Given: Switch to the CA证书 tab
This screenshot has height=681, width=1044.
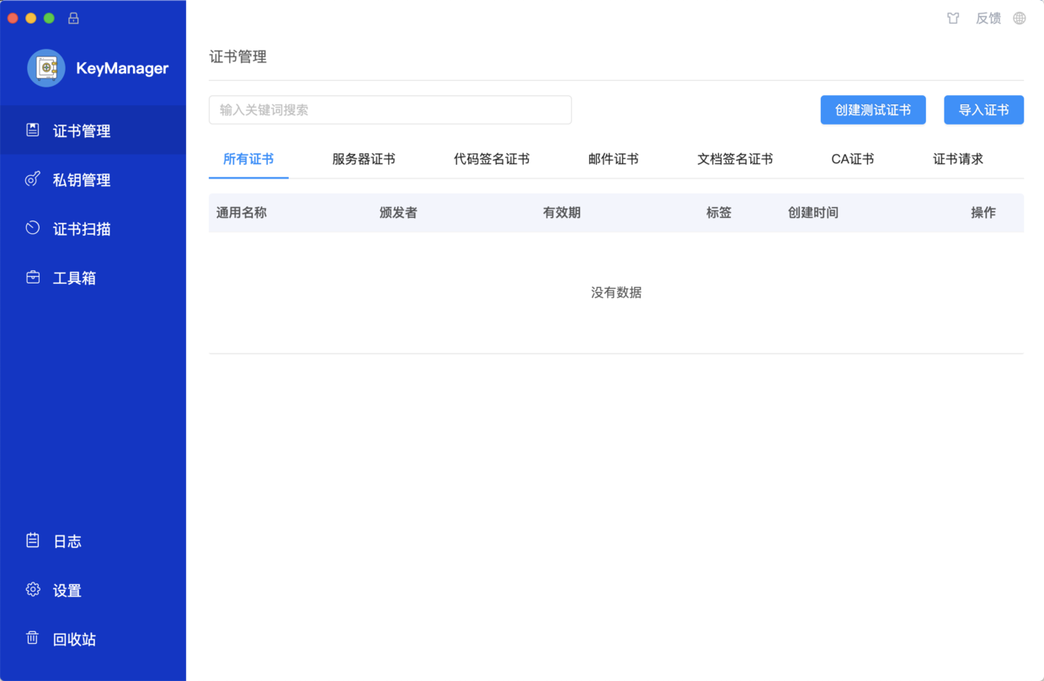Looking at the screenshot, I should 852,158.
